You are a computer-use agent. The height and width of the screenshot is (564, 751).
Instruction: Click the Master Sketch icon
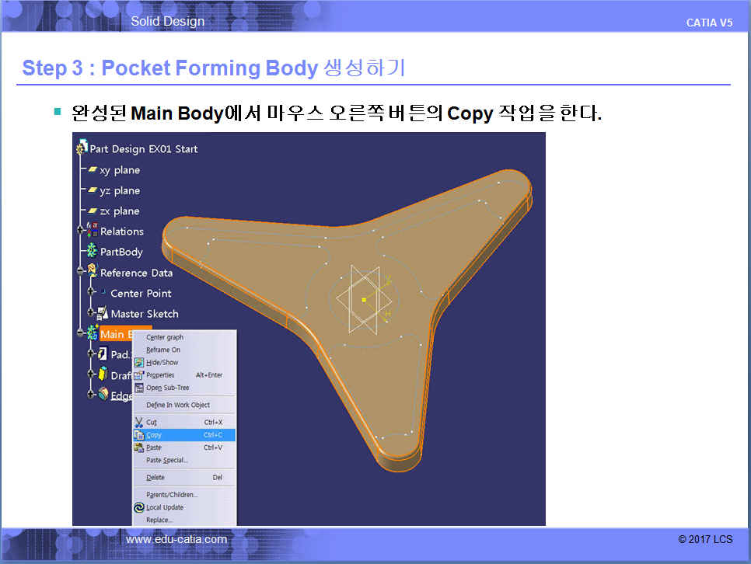(x=101, y=314)
